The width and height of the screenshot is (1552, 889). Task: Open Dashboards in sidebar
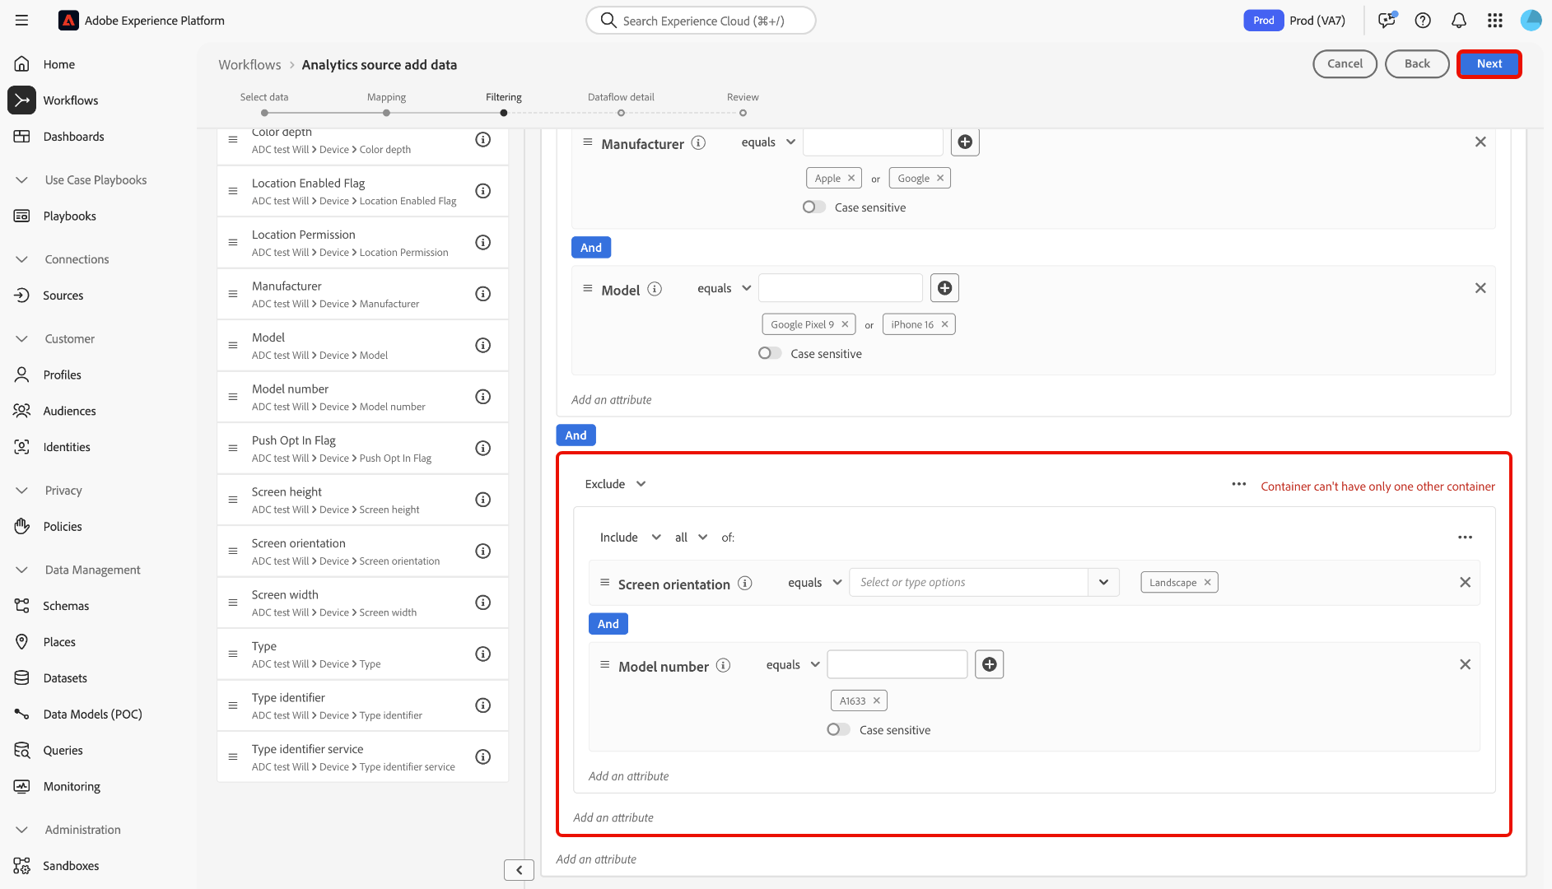(73, 137)
